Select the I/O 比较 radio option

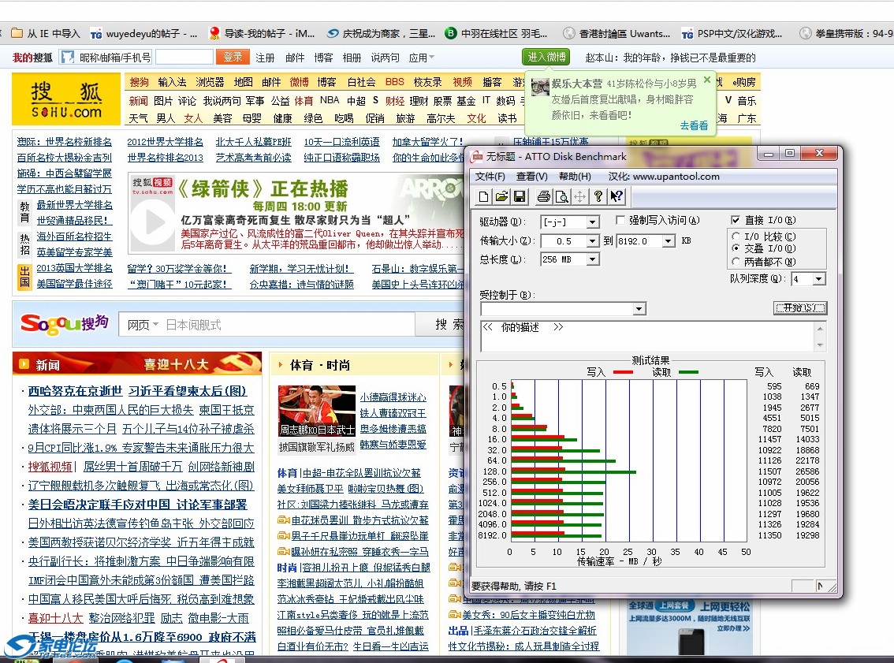click(x=736, y=237)
